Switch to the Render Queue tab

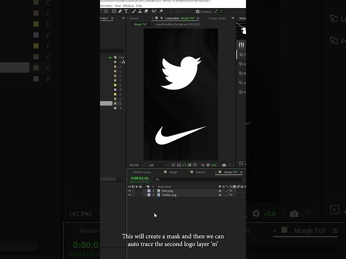point(142,172)
